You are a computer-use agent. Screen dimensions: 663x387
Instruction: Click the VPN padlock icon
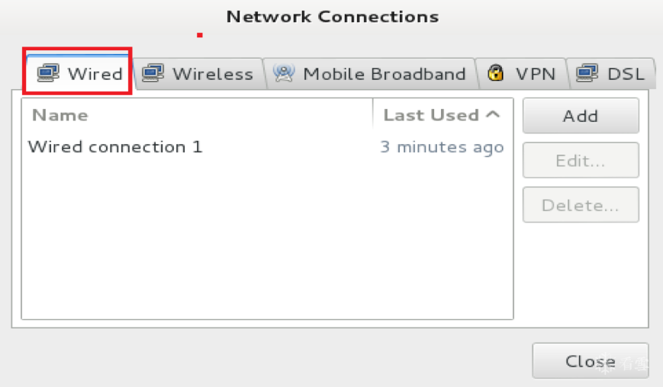[496, 73]
